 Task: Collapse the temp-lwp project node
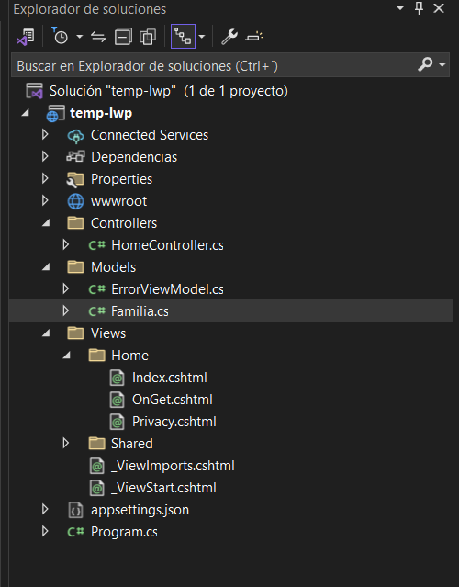(25, 113)
